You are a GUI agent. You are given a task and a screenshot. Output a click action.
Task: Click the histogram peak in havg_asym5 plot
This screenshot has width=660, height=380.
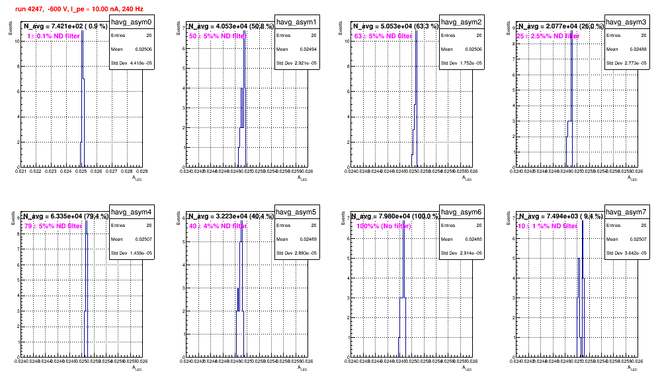tap(241, 221)
